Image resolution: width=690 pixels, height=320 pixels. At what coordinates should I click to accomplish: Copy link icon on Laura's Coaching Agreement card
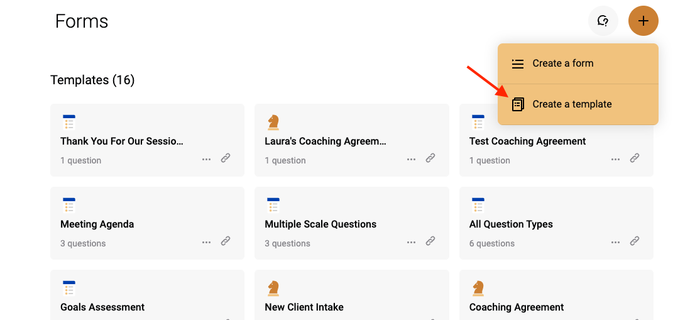pyautogui.click(x=430, y=158)
